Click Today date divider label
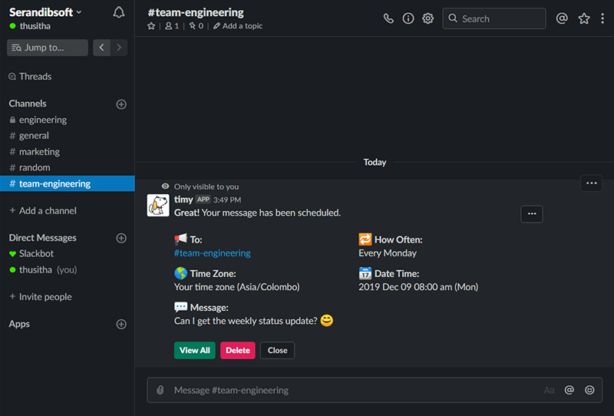This screenshot has width=614, height=416. point(375,162)
